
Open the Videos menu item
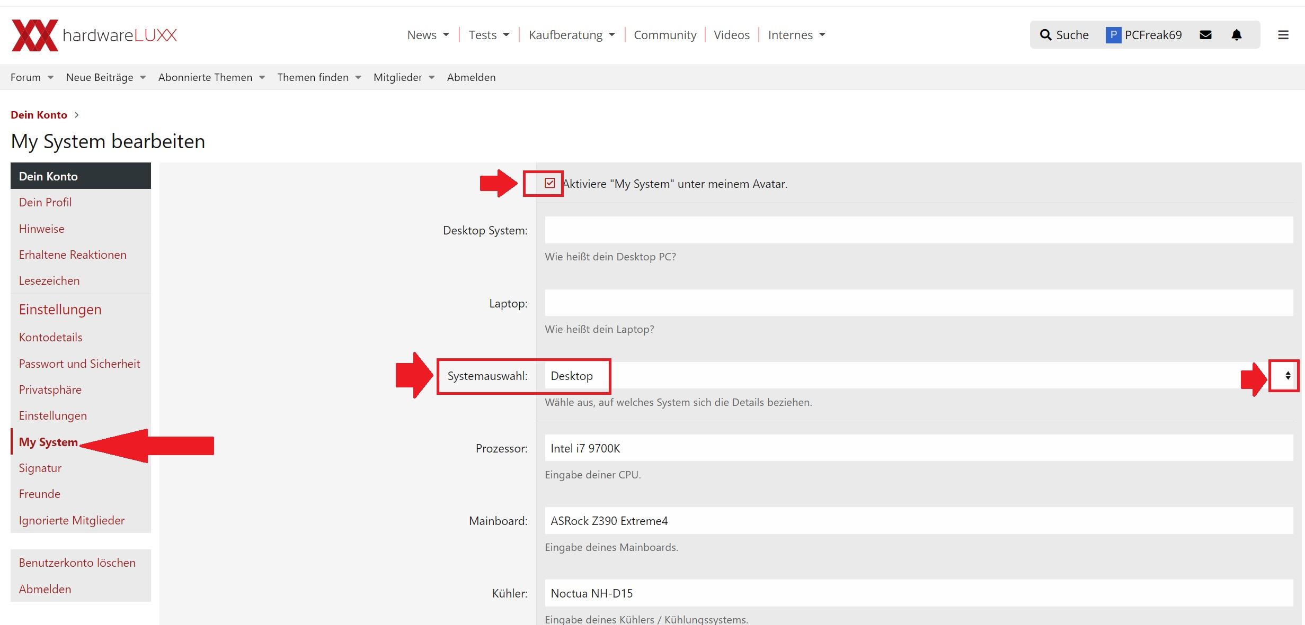pyautogui.click(x=731, y=35)
